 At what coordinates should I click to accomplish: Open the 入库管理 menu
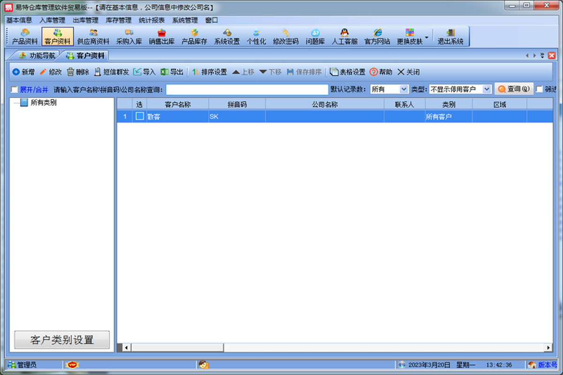(x=53, y=20)
